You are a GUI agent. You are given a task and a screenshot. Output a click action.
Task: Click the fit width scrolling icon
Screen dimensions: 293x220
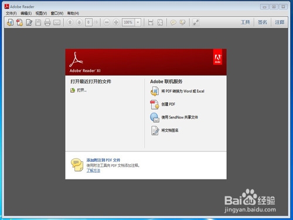coord(151,22)
